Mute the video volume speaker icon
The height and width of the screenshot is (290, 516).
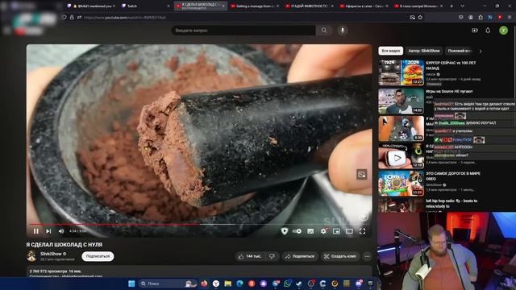[61, 231]
